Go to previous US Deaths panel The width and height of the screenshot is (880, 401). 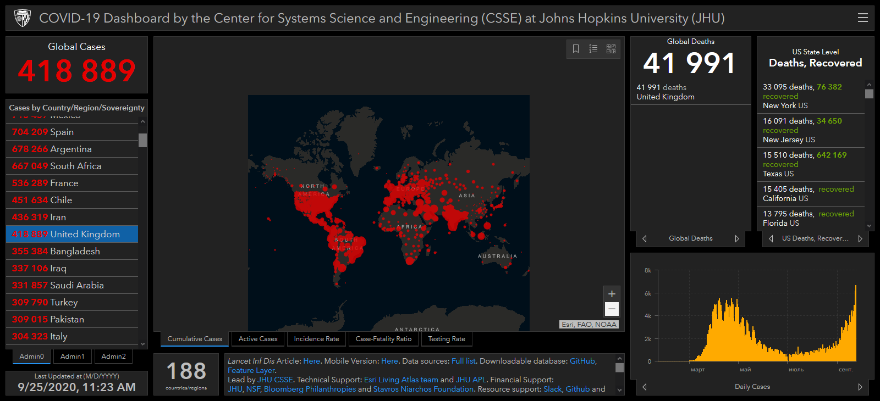pyautogui.click(x=771, y=238)
